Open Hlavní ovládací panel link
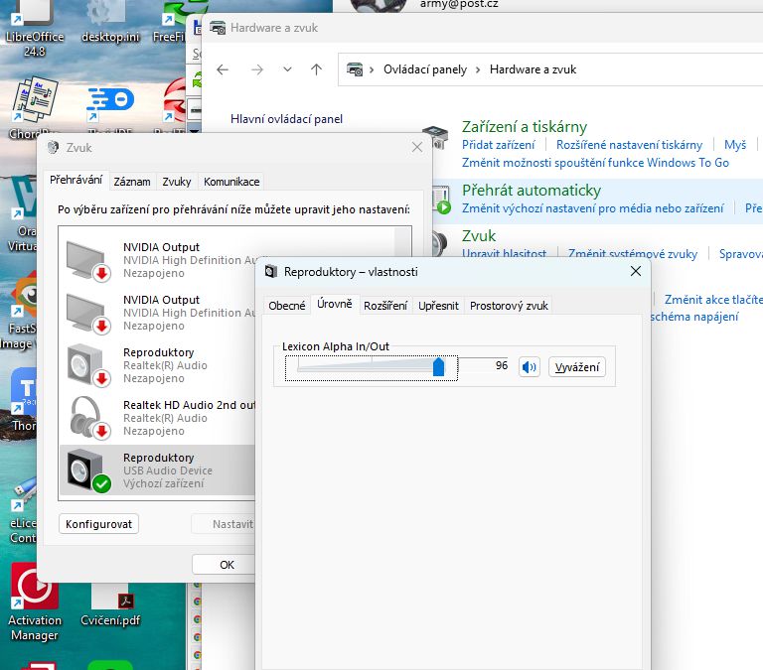 coord(286,119)
